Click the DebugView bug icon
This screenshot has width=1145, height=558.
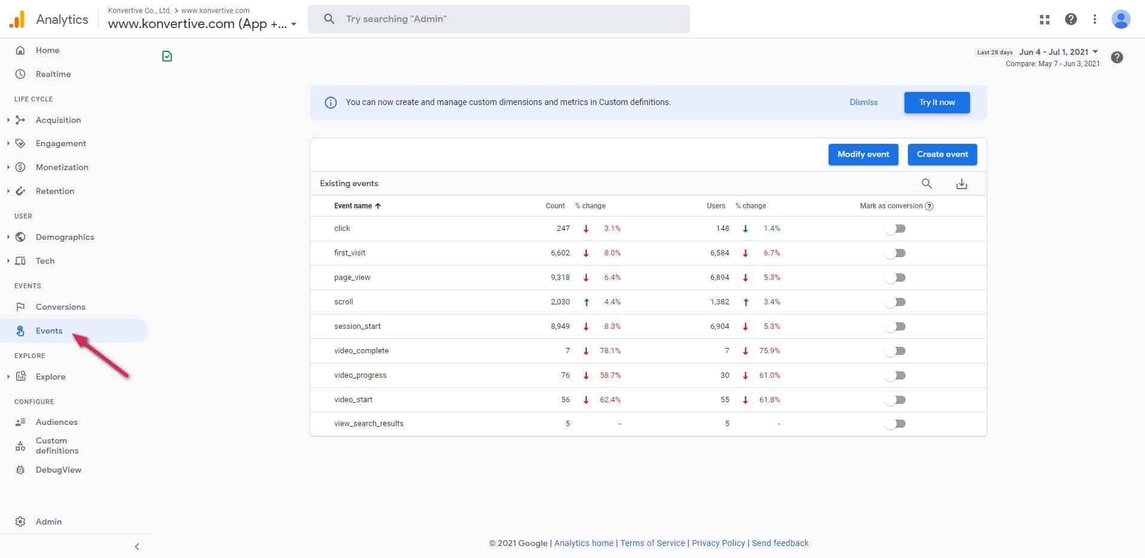20,470
